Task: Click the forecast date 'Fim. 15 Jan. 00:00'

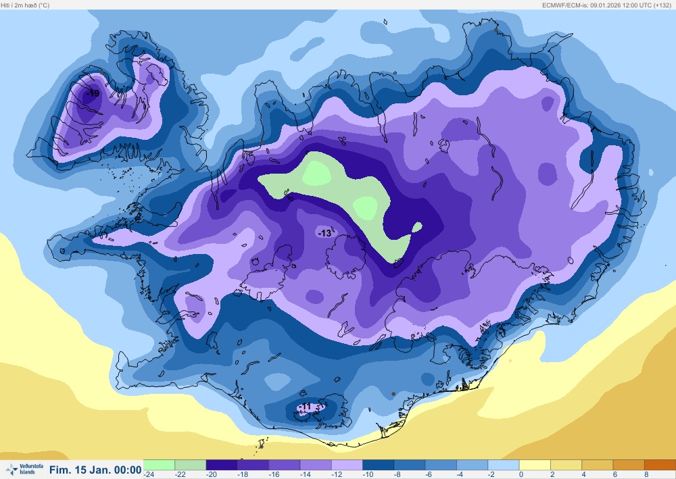Action: coord(95,470)
